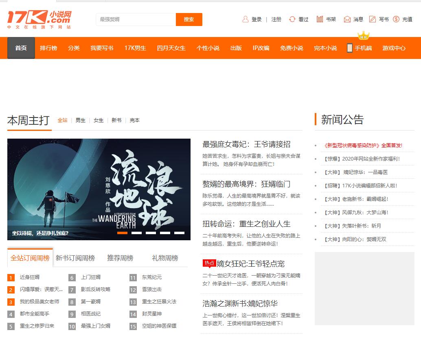
Task: Open the 书架 bookshelf icon
Action: [320, 19]
